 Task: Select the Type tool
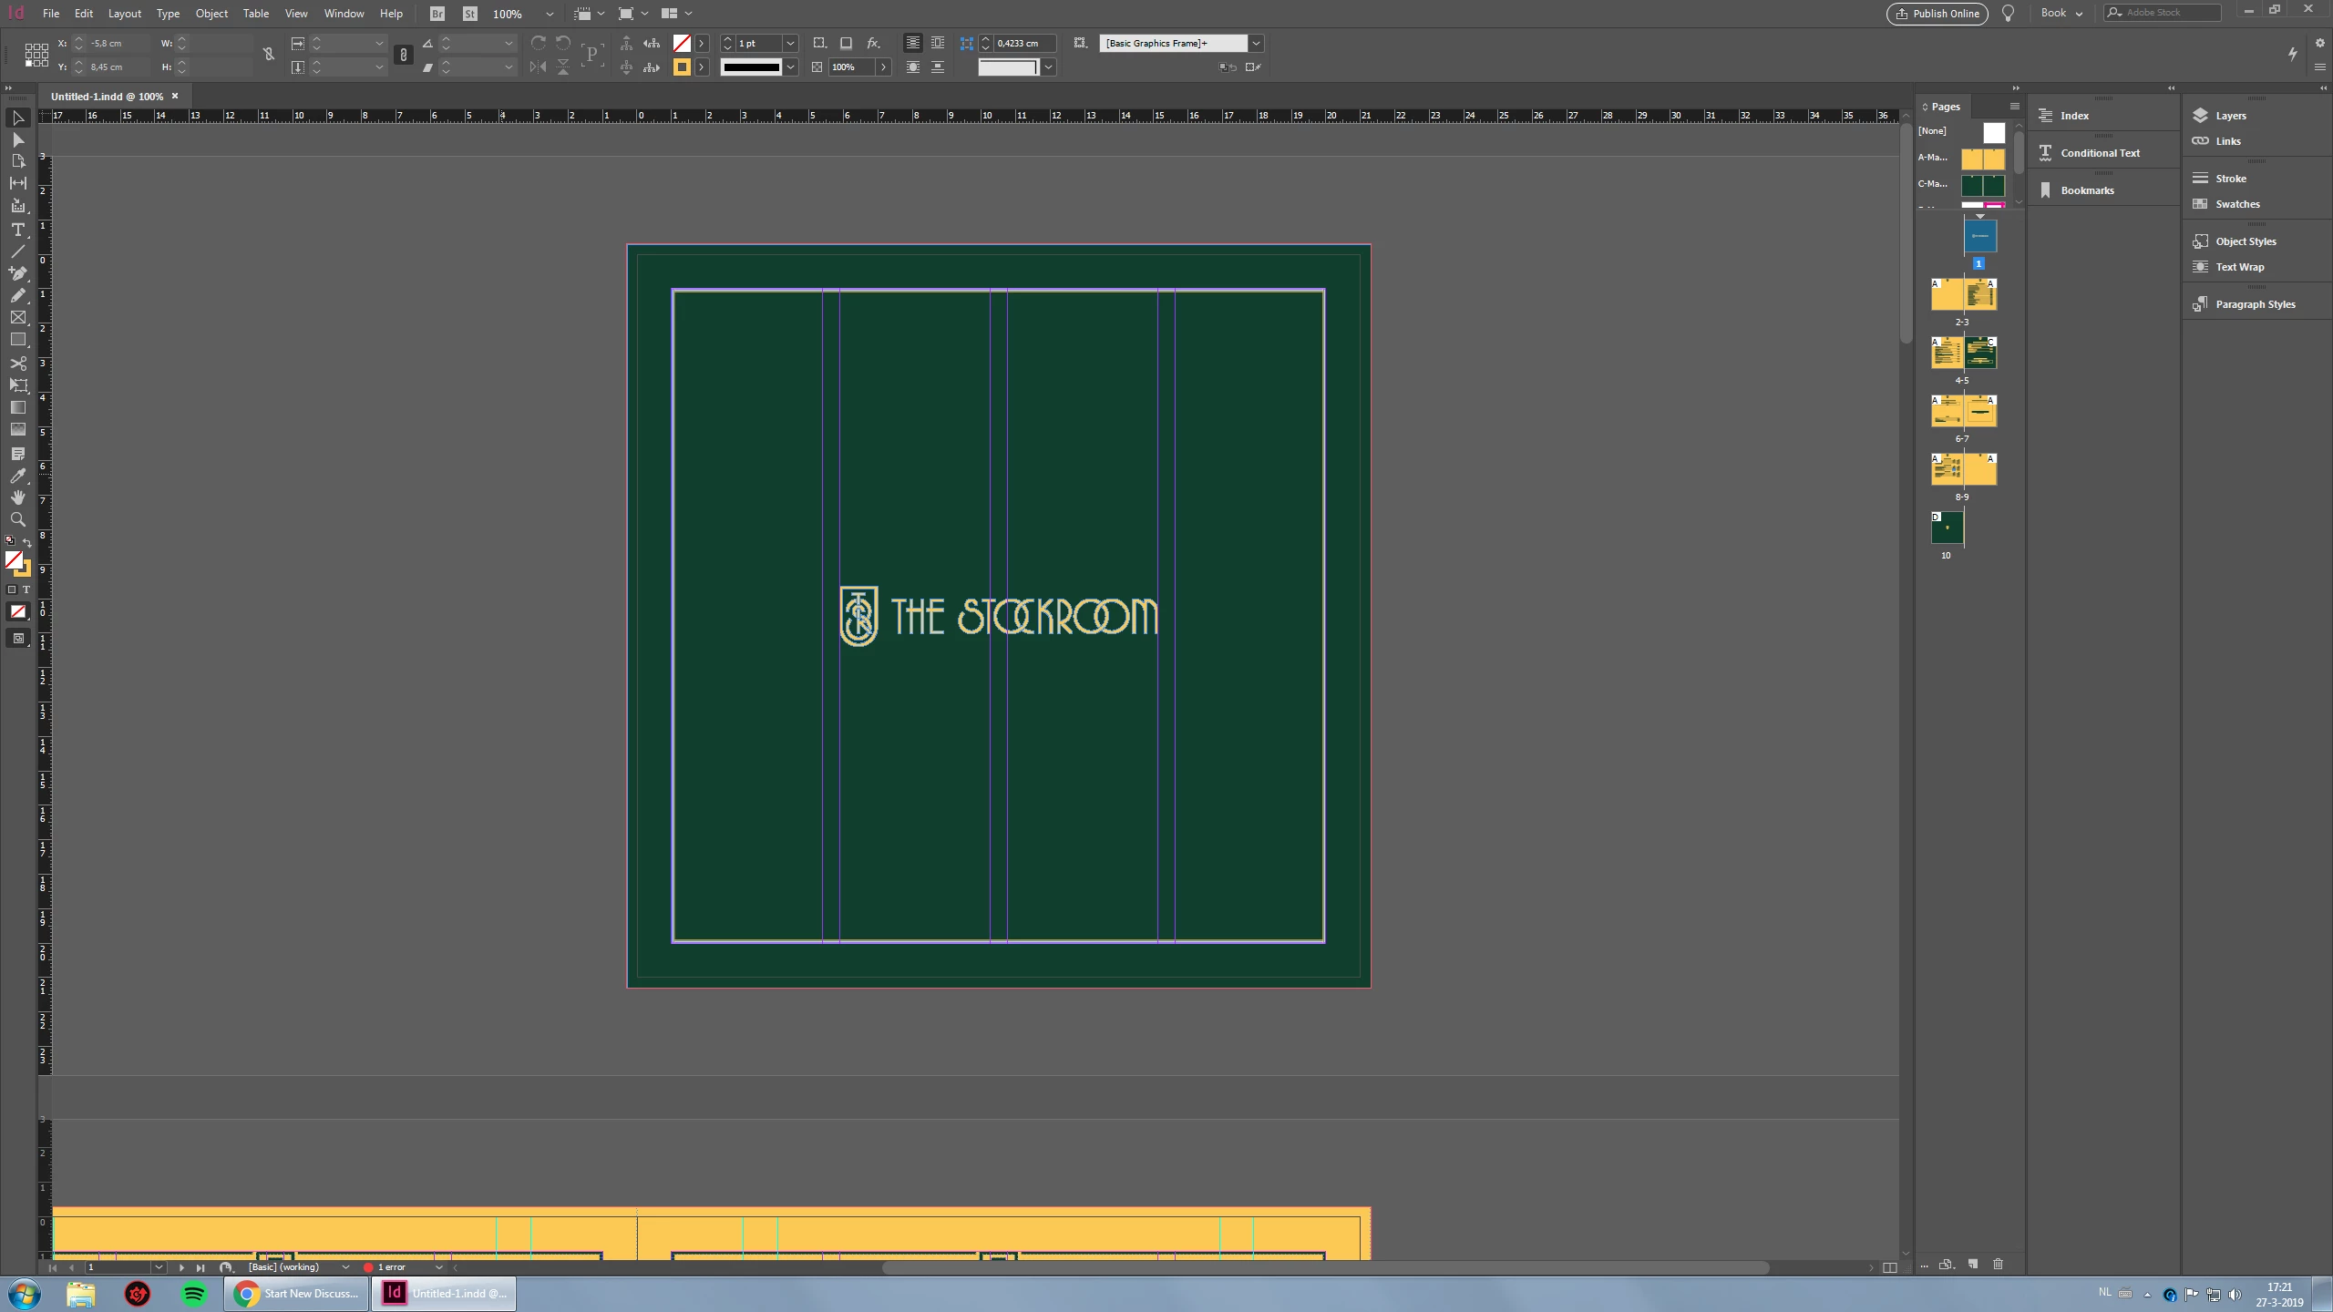coord(17,230)
